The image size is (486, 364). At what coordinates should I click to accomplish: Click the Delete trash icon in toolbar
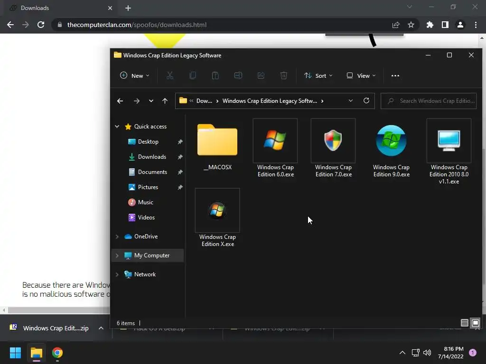[284, 75]
